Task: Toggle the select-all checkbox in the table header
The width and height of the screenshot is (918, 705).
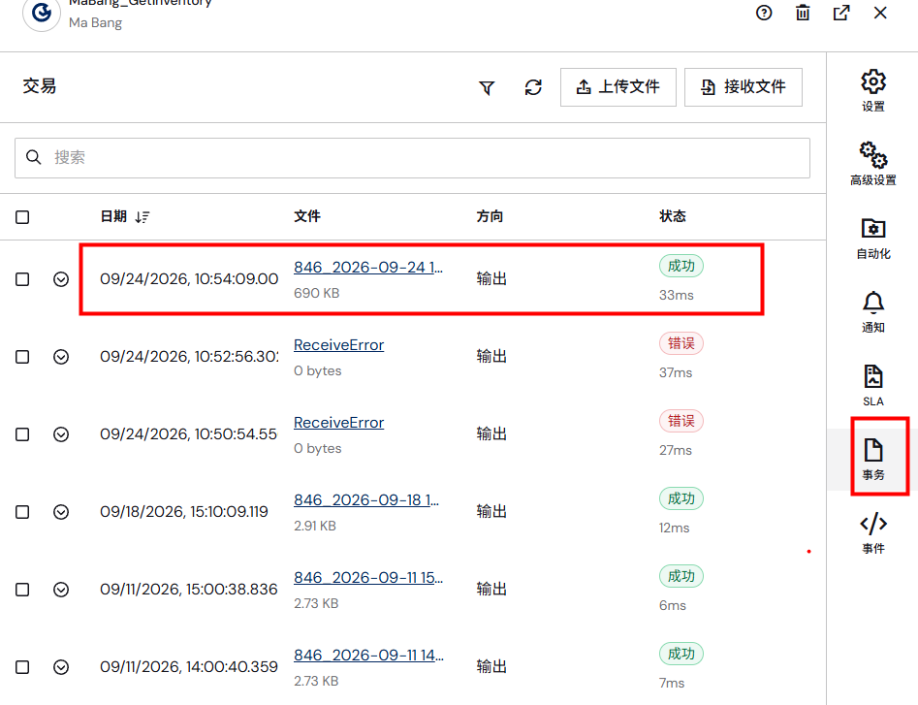Action: point(22,217)
